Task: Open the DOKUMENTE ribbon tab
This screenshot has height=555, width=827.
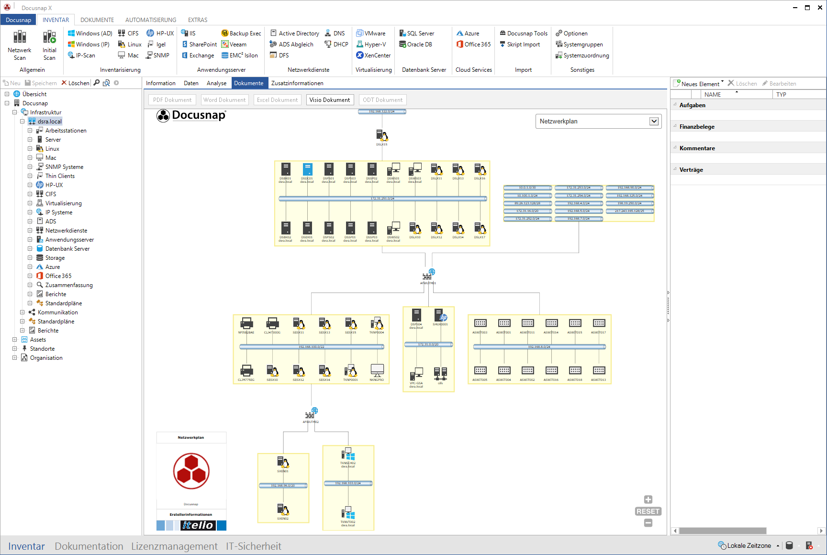Action: pos(97,20)
